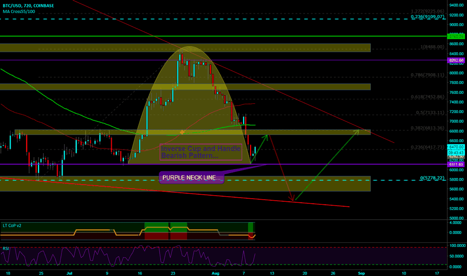Image resolution: width=467 pixels, height=276 pixels.
Task: Select the cyan 0(5778.22) Fibonacci label
Action: tap(432, 178)
